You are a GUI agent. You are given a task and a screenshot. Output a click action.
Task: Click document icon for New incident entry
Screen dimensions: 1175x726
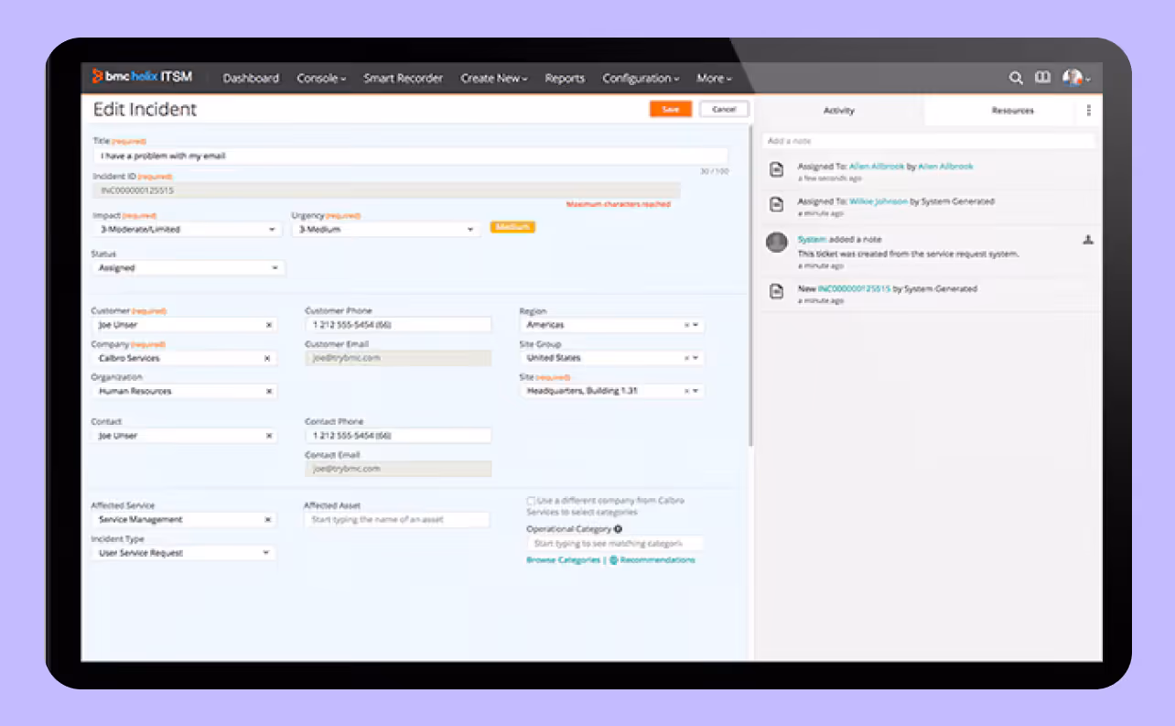coord(776,291)
